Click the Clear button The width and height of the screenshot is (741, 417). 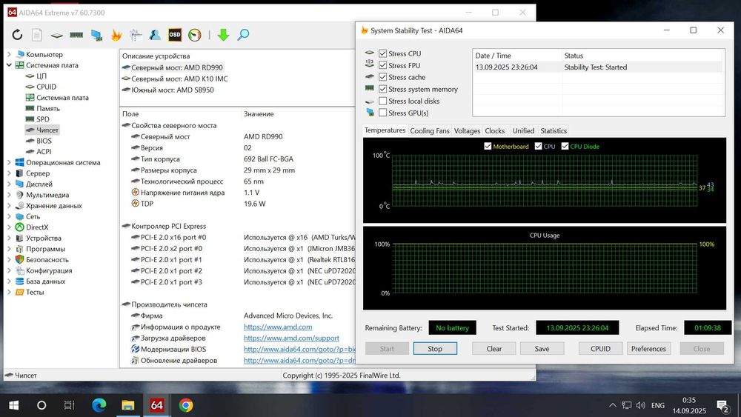[494, 349]
